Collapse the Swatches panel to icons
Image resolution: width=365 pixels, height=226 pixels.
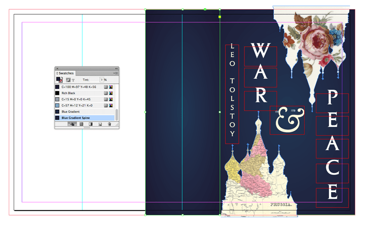point(116,69)
